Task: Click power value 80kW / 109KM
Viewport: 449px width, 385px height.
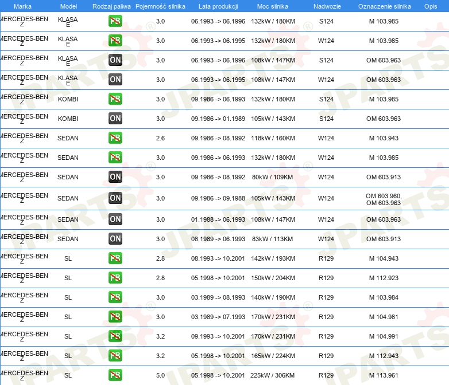Action: point(272,177)
